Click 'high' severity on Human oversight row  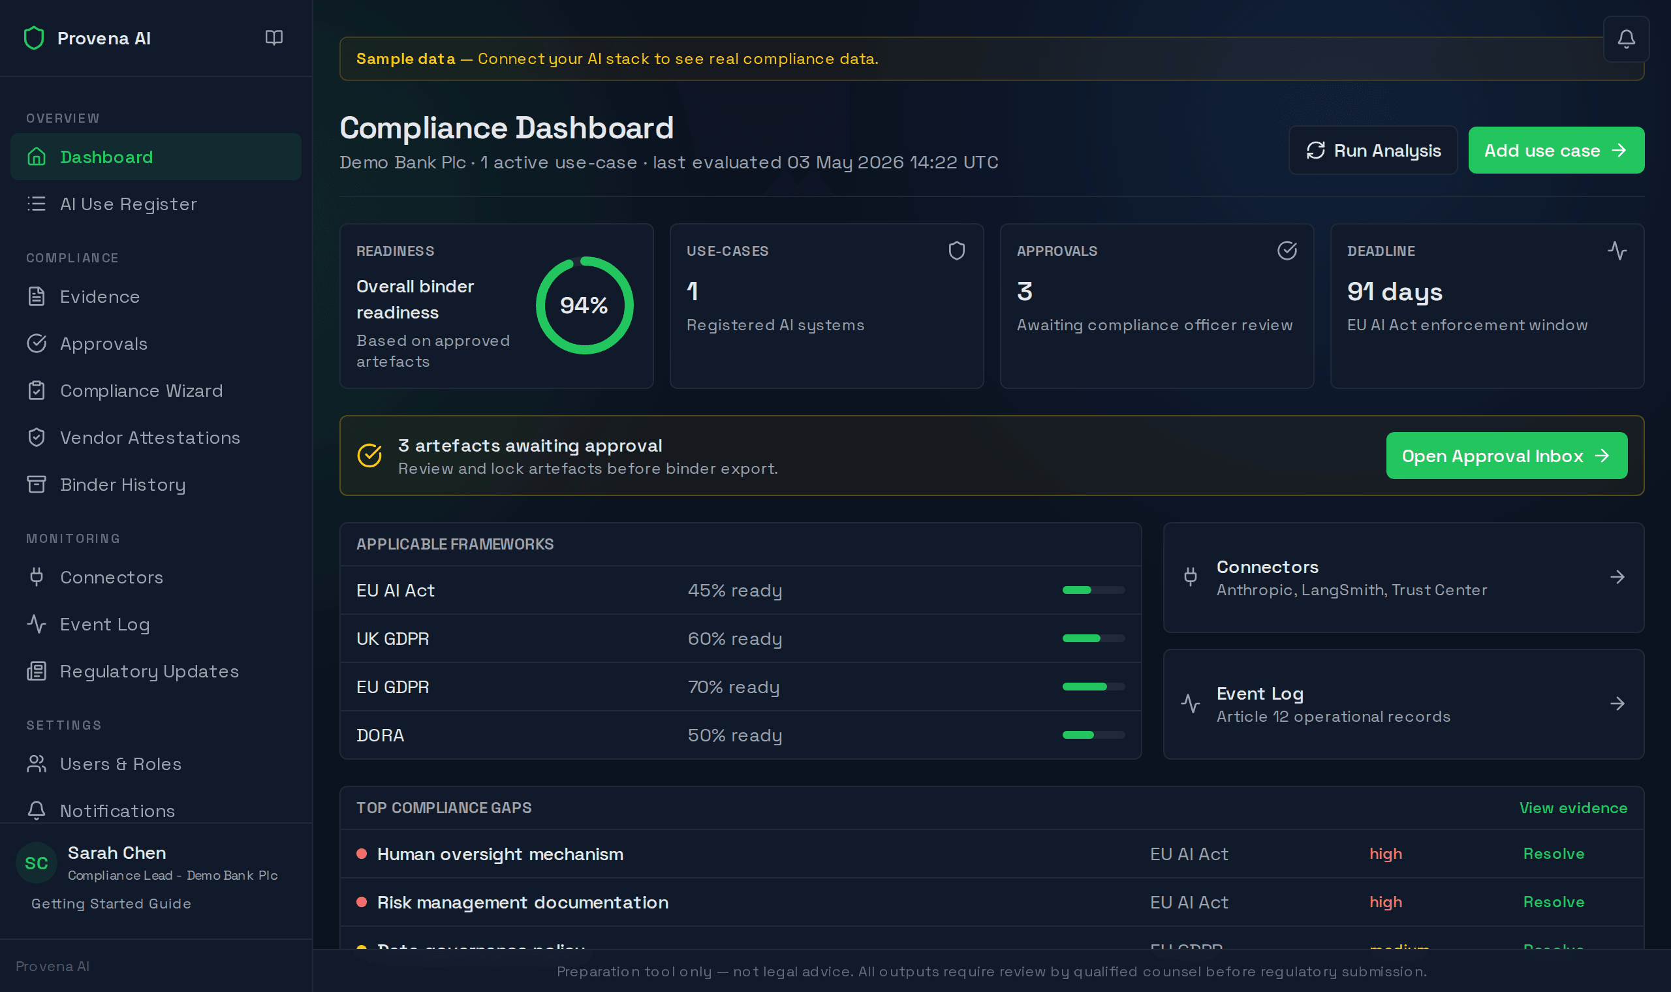[x=1386, y=854]
